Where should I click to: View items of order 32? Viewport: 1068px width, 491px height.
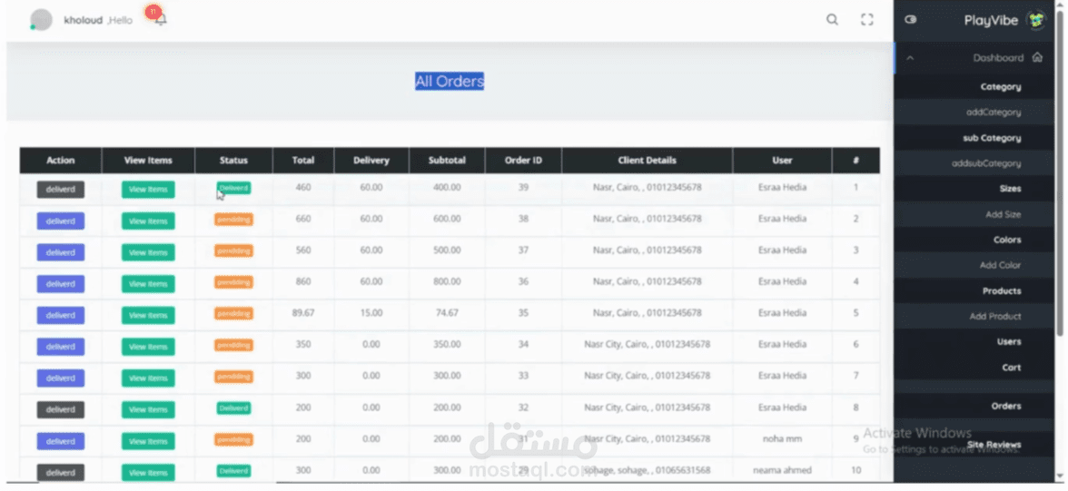coord(148,409)
